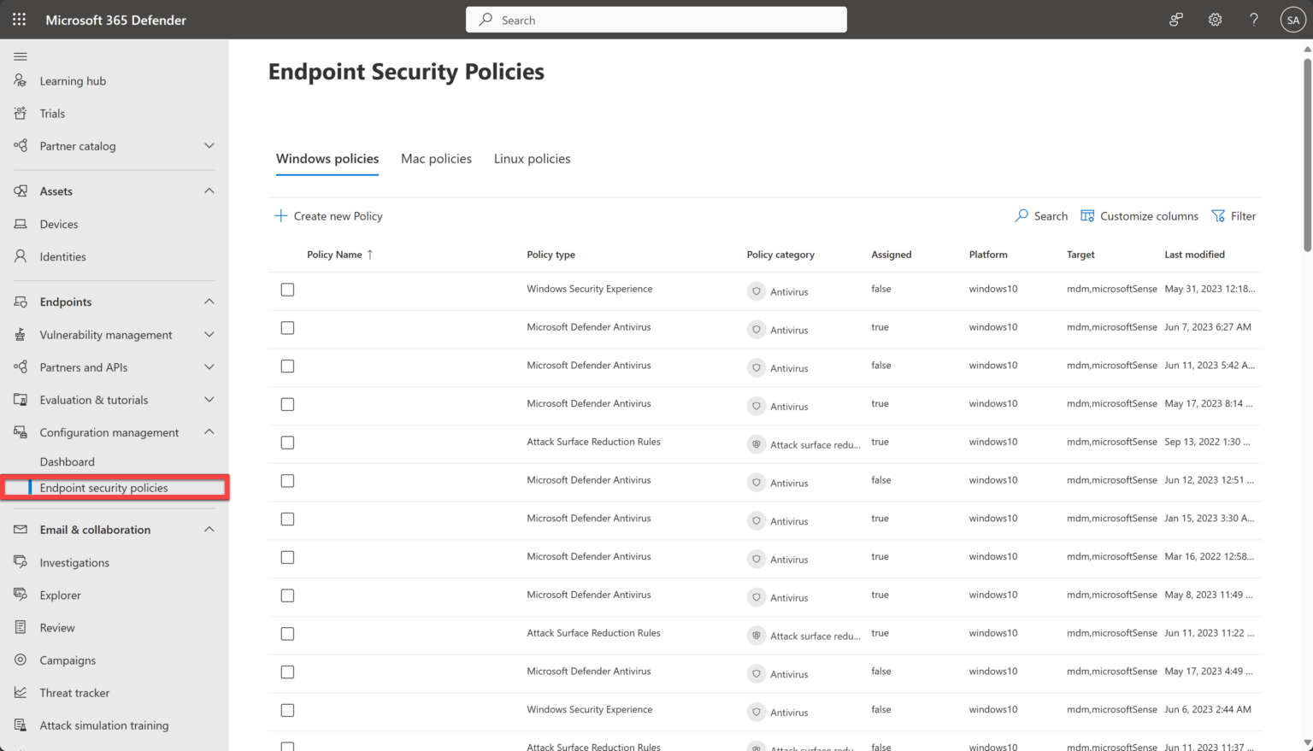The image size is (1313, 751).
Task: Open the Devices sidebar item
Action: [59, 224]
